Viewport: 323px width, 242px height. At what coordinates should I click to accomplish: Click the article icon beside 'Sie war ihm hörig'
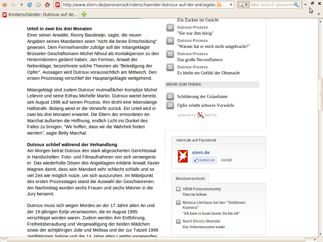coord(170,28)
